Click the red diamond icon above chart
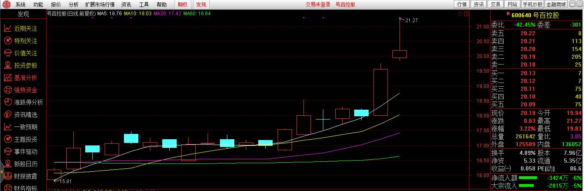Image resolution: width=584 pixels, height=191 pixels. tap(460, 14)
